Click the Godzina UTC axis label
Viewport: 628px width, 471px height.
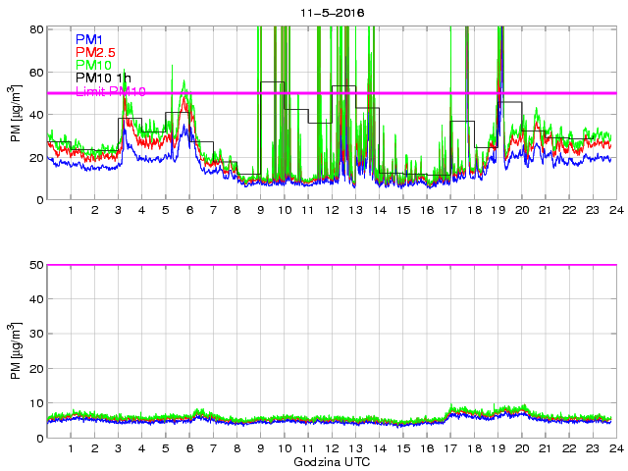click(331, 461)
